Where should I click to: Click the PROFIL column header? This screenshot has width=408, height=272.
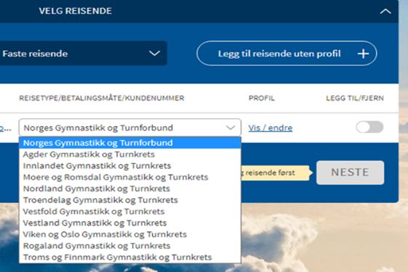point(262,98)
